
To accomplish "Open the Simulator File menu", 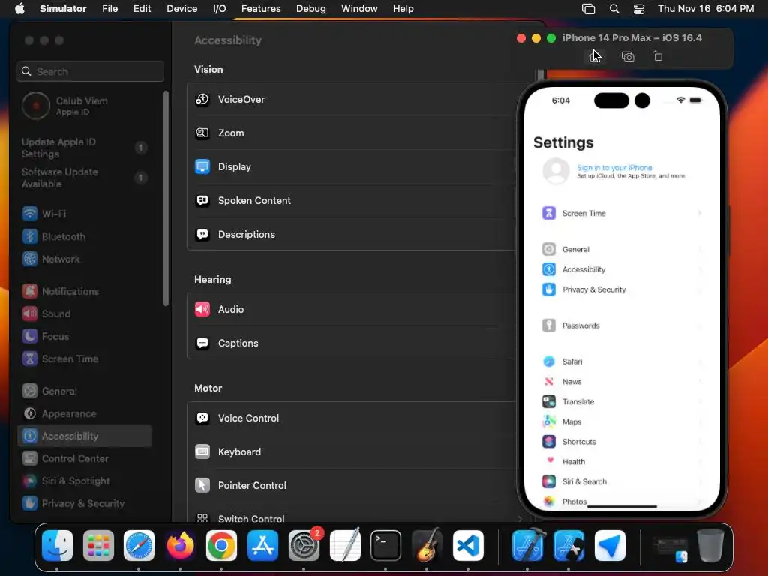I will 109,9.
